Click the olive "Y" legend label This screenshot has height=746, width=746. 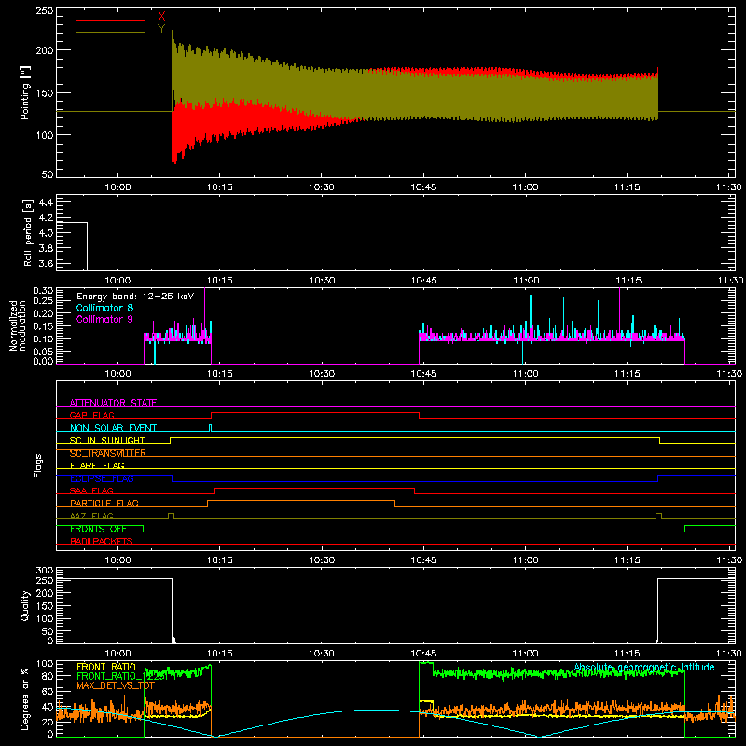[x=161, y=28]
